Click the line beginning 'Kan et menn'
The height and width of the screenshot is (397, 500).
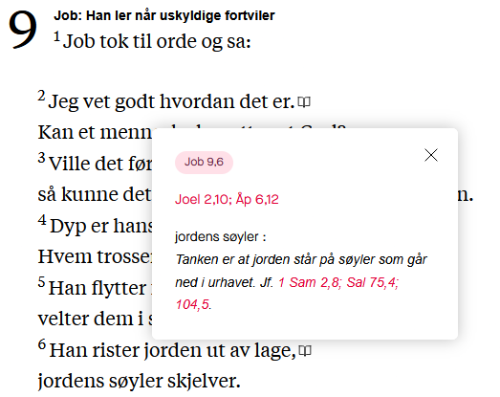[x=95, y=132]
